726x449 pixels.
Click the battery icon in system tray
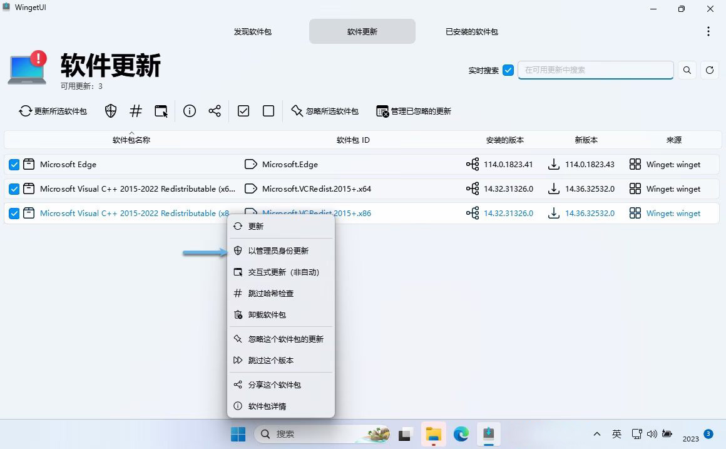(x=667, y=434)
